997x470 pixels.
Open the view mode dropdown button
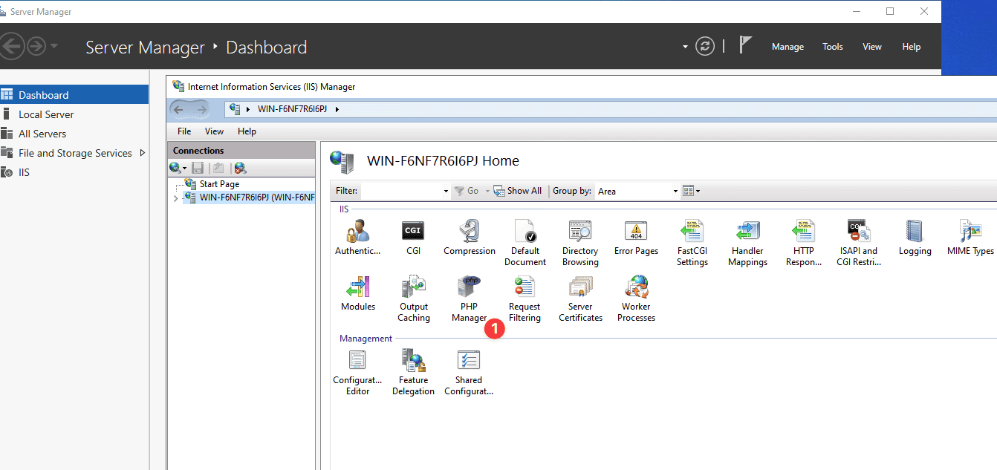[692, 191]
